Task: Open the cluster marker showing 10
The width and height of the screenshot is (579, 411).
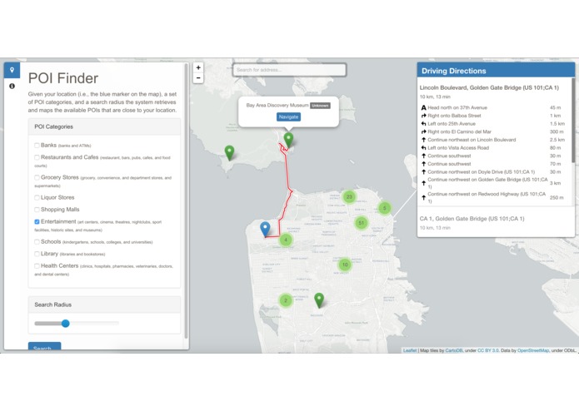Action: (345, 265)
